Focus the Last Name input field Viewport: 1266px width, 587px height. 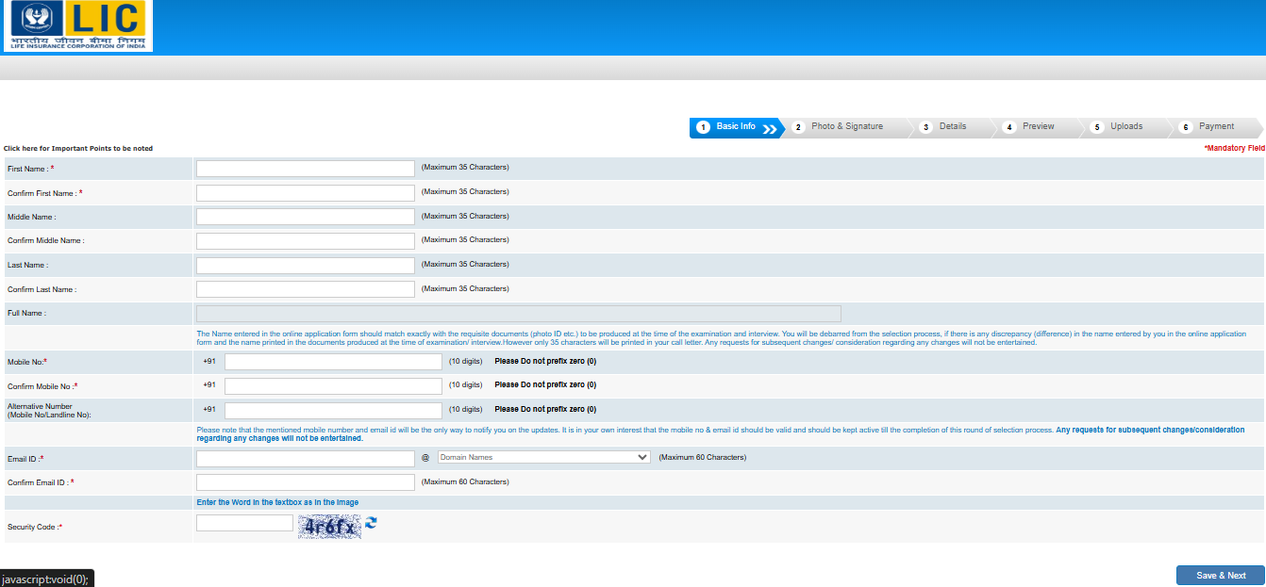tap(305, 266)
